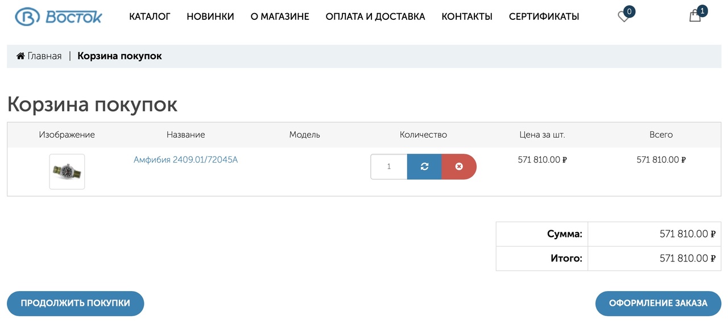Open the Амфибия 2409.01/72045A product link
The image size is (728, 324).
pyautogui.click(x=185, y=160)
